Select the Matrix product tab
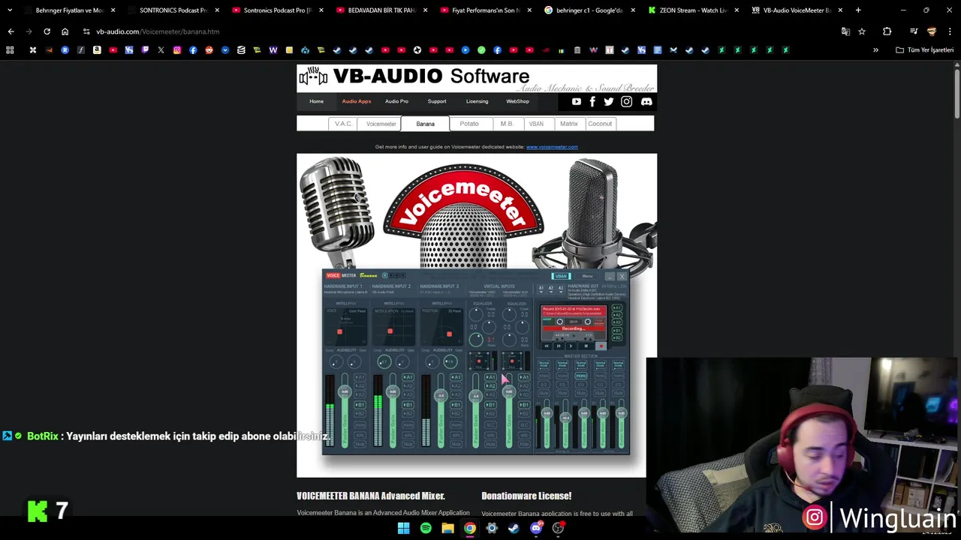 tap(569, 124)
